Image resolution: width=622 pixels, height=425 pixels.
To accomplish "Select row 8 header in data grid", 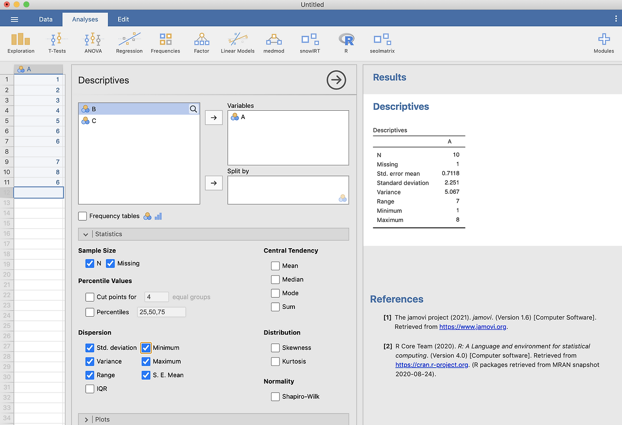I will click(7, 152).
